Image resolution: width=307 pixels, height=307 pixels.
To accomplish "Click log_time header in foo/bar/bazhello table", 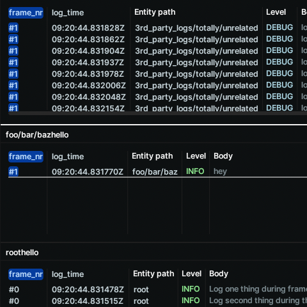I will (68, 157).
